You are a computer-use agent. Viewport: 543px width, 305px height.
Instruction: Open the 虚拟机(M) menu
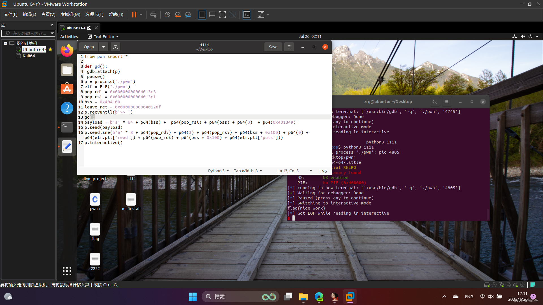pos(70,14)
